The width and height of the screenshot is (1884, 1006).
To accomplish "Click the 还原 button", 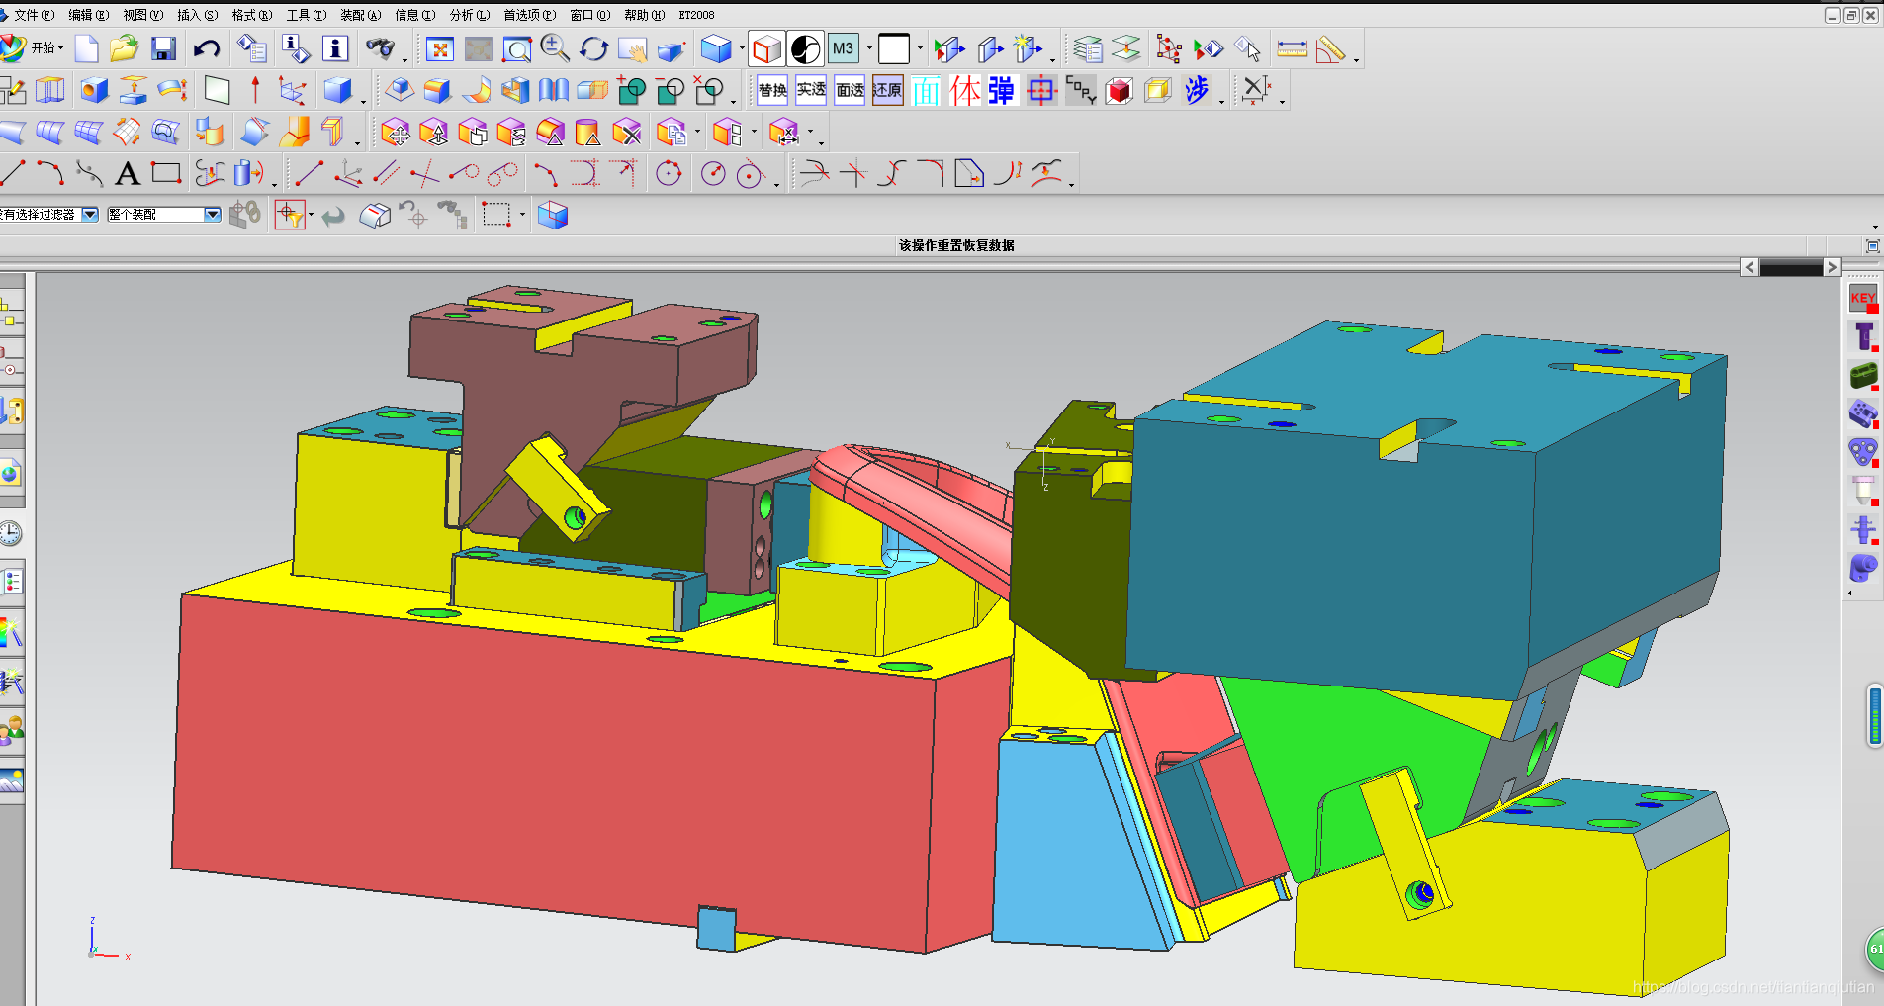I will pos(888,90).
